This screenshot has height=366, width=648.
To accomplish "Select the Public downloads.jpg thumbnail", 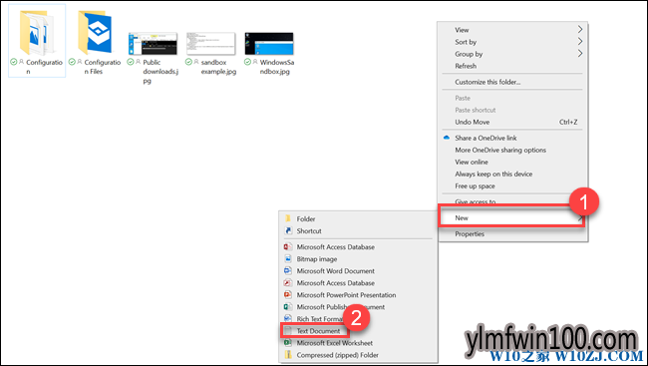I will [x=153, y=44].
